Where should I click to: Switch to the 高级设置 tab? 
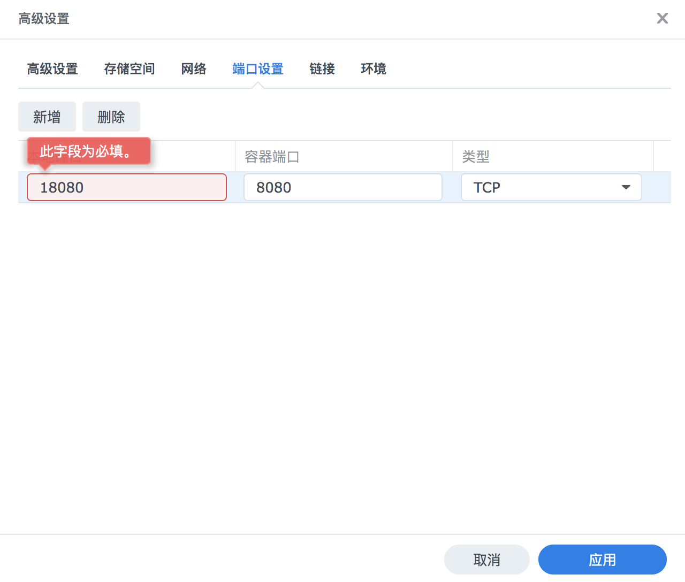(52, 69)
